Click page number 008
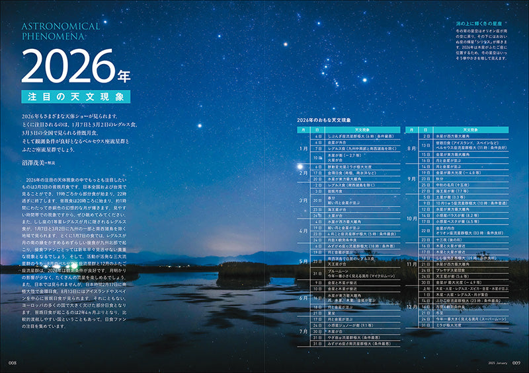Viewport: 529px width, 373px height. coord(12,364)
